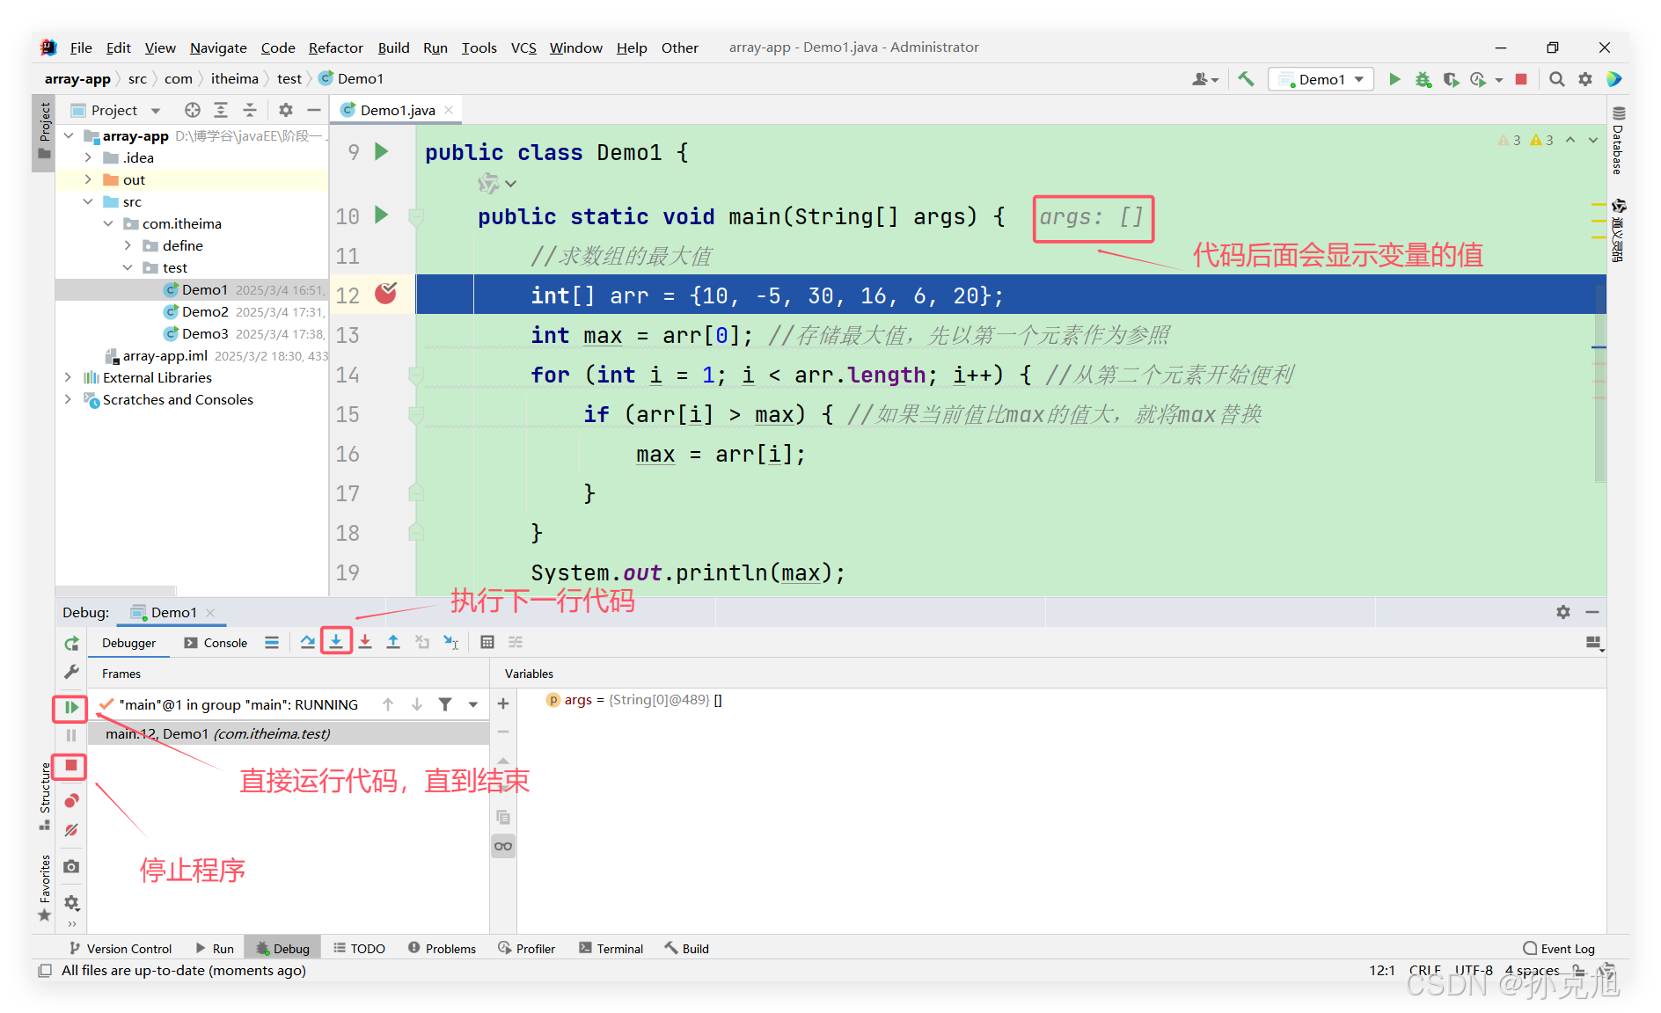Rerun the Demo1 debug session
Image resolution: width=1661 pixels, height=1013 pixels.
tap(71, 643)
